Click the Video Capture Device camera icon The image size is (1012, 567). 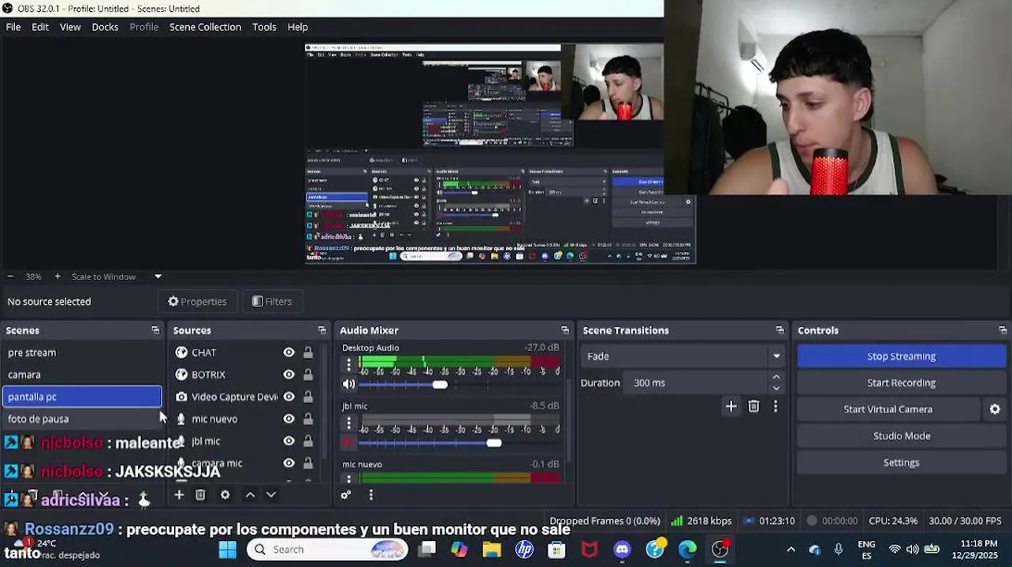(181, 396)
